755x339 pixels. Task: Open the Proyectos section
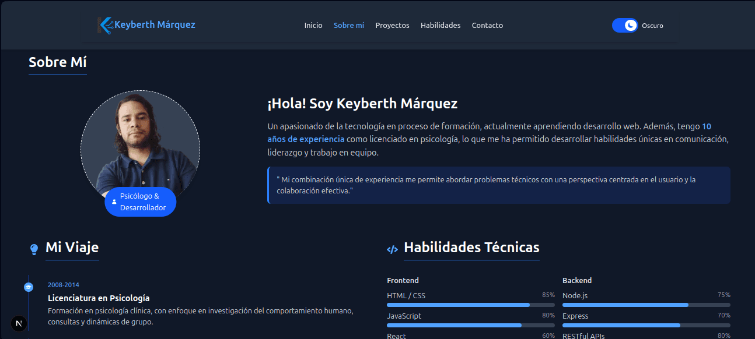392,26
